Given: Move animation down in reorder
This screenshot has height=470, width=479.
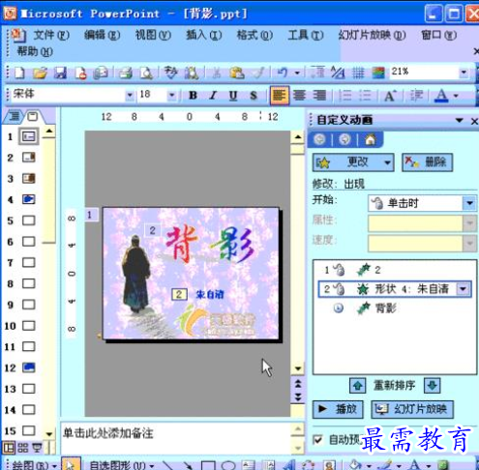Looking at the screenshot, I should pos(433,385).
